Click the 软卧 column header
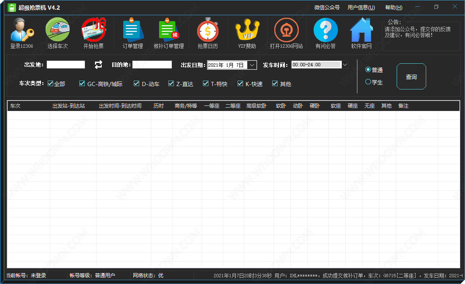This screenshot has height=284, width=465. [x=281, y=106]
